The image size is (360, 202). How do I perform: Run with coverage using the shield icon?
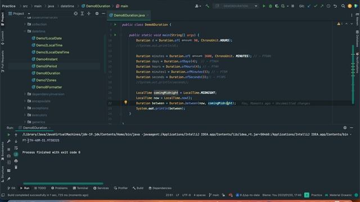coord(277,6)
